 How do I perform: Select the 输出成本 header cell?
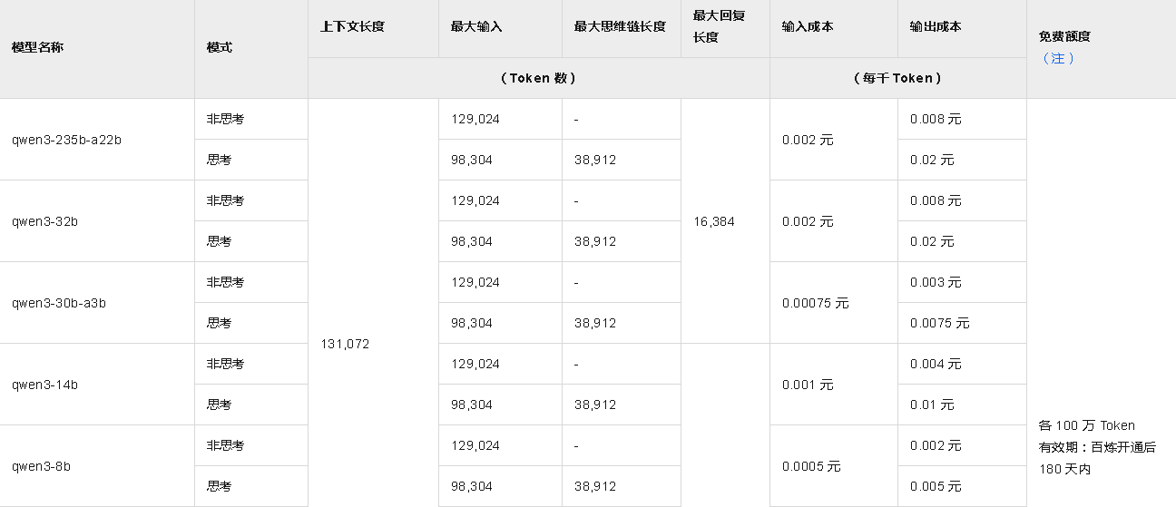click(936, 27)
